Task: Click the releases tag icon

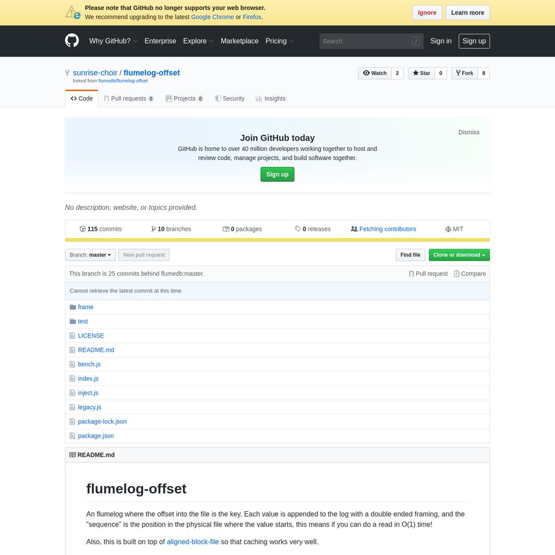Action: point(298,229)
